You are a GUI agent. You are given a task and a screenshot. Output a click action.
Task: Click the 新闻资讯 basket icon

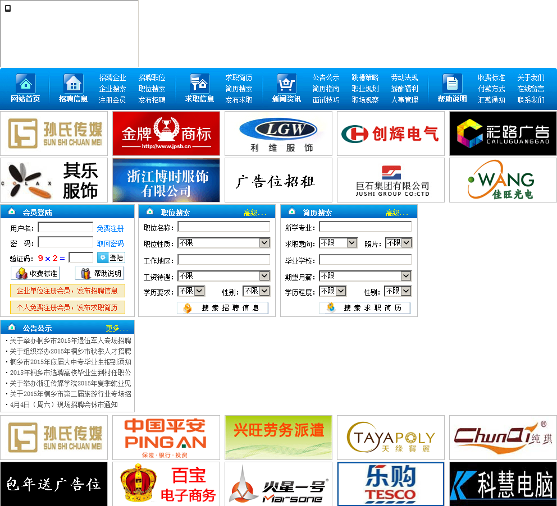click(287, 84)
